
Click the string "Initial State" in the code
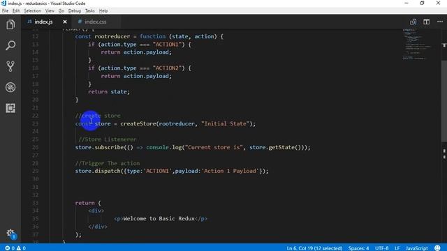[x=225, y=123]
